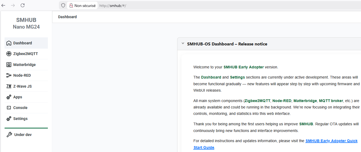
Task: Click the browser forward arrow
Action: pos(13,5)
